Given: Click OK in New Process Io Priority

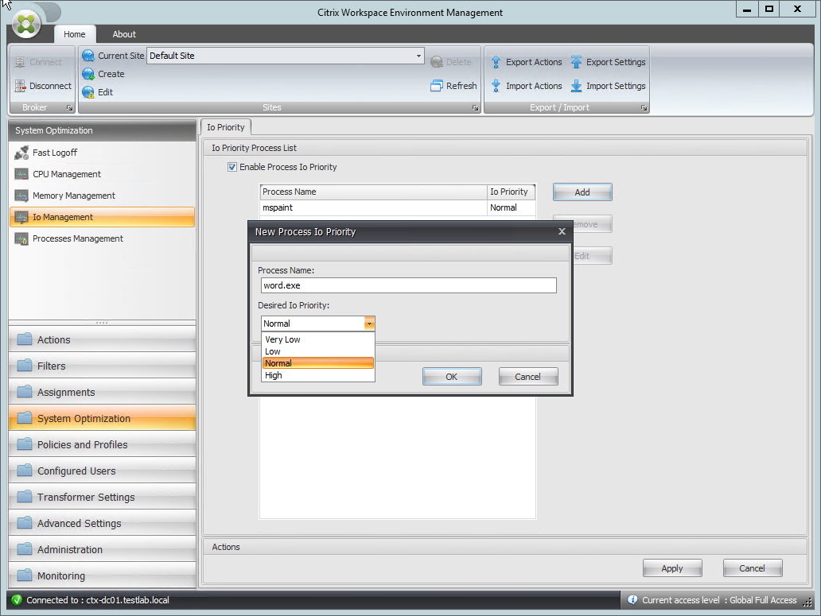Looking at the screenshot, I should [452, 377].
